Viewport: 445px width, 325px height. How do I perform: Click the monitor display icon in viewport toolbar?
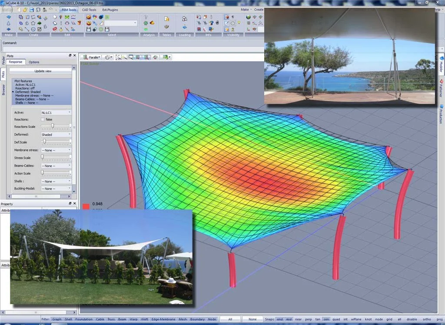(131, 57)
